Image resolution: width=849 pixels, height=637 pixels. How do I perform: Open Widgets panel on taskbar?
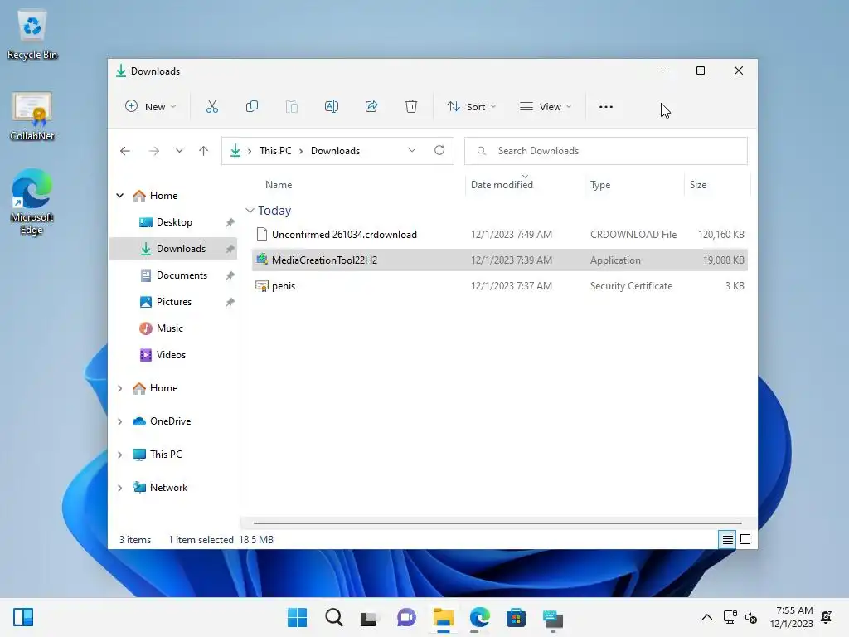[22, 617]
